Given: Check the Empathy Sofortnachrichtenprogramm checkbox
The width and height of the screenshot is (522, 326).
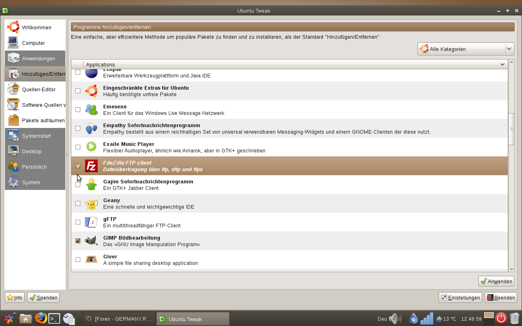Looking at the screenshot, I should 78,128.
